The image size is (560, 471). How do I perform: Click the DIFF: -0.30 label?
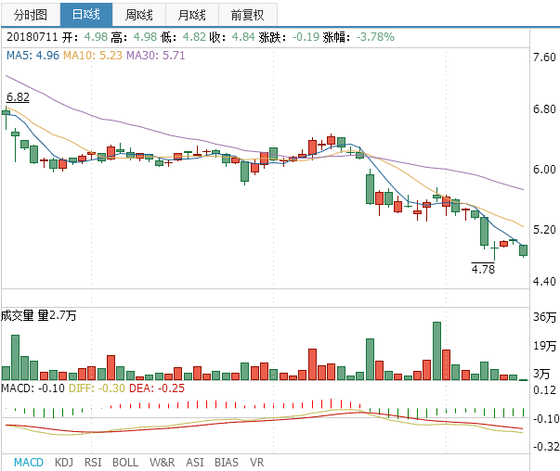tap(97, 388)
